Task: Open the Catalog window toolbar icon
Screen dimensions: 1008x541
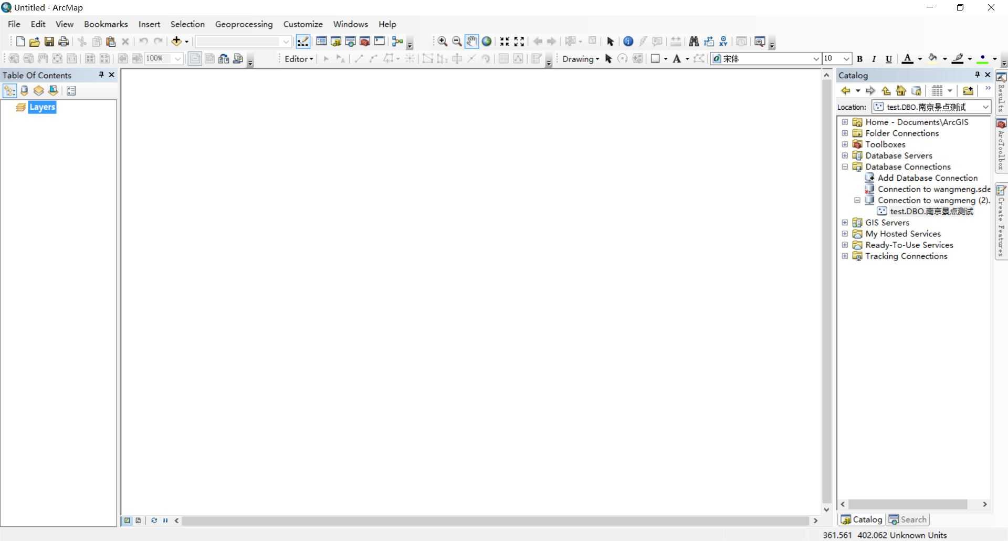Action: pyautogui.click(x=336, y=41)
